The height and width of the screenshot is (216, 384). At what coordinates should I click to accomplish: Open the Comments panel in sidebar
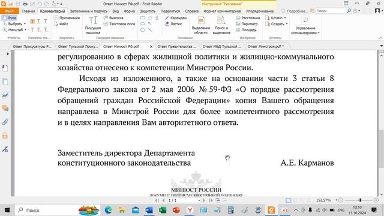tap(5, 108)
